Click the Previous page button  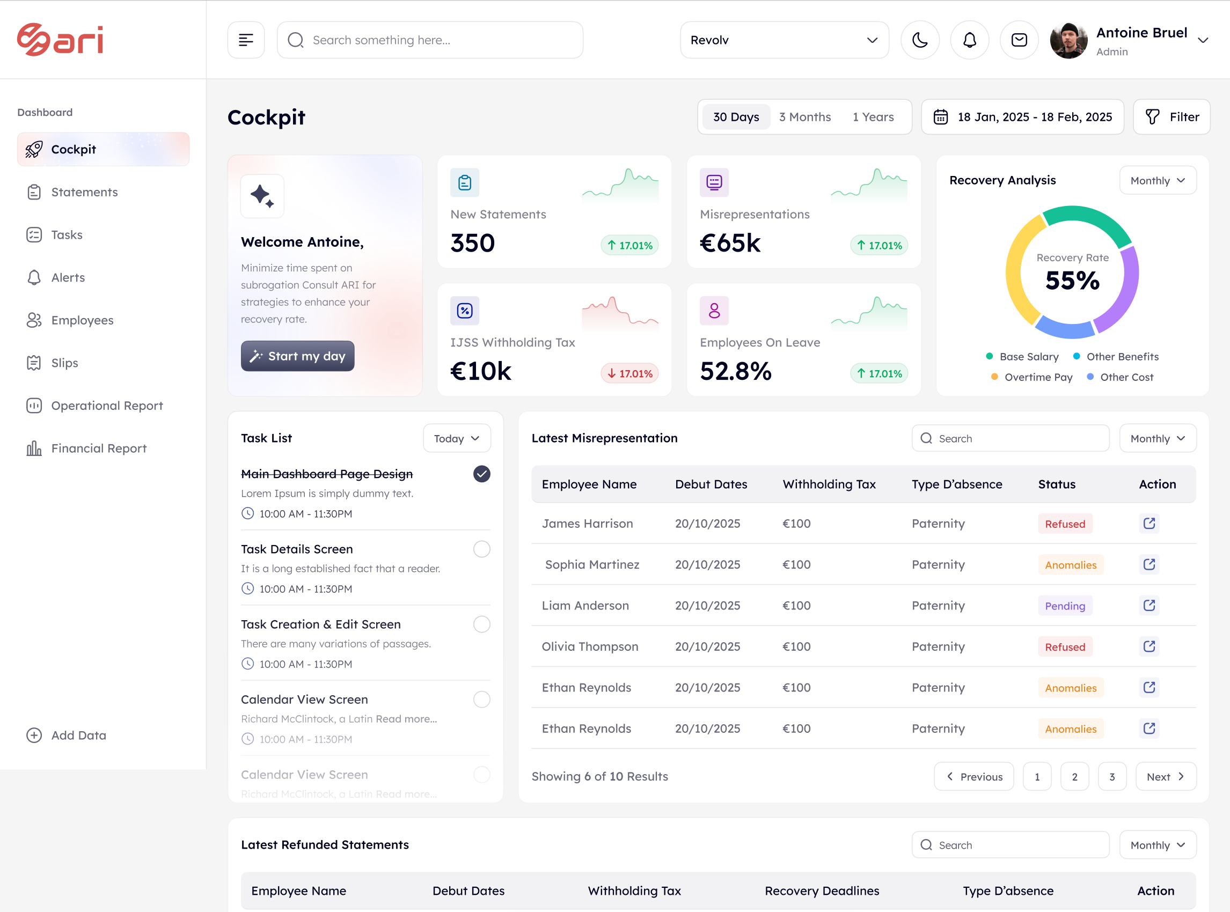pos(973,777)
